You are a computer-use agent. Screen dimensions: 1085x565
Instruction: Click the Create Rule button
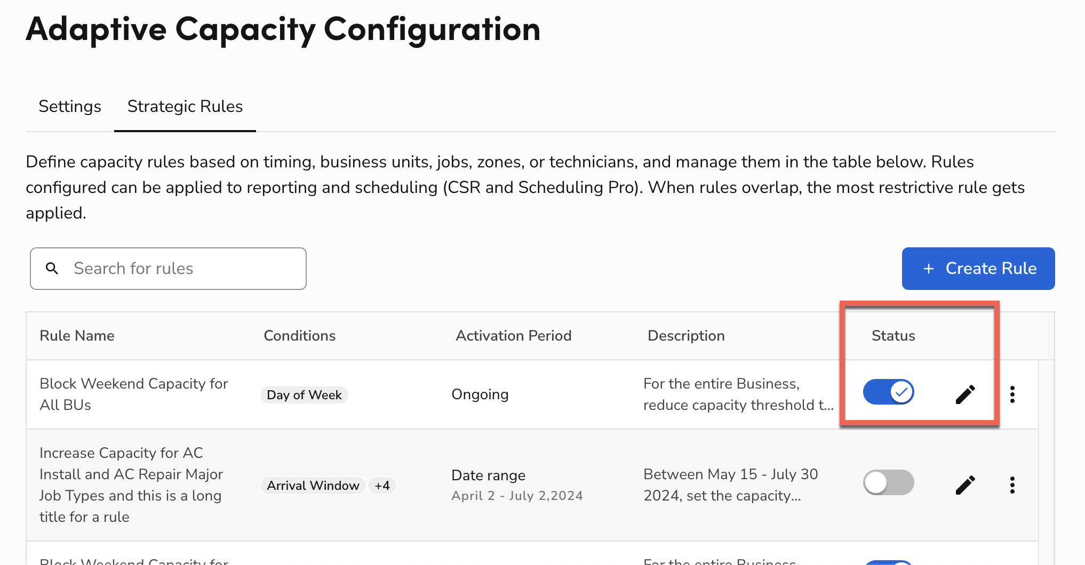pos(978,268)
